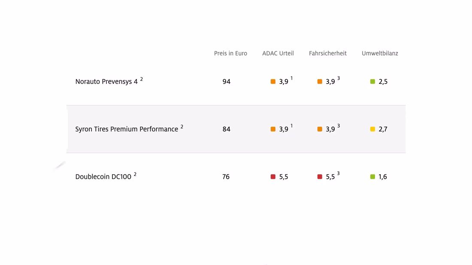
Task: Open the Doublecoin DC100 tire entry
Action: (x=103, y=177)
